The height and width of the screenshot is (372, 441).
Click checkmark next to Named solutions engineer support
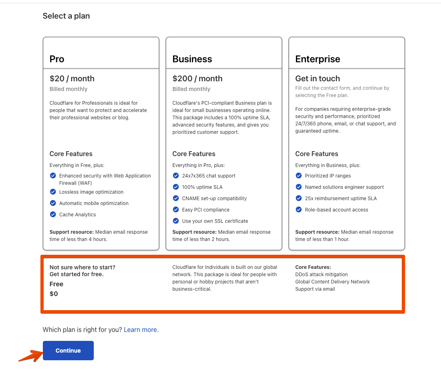(299, 187)
